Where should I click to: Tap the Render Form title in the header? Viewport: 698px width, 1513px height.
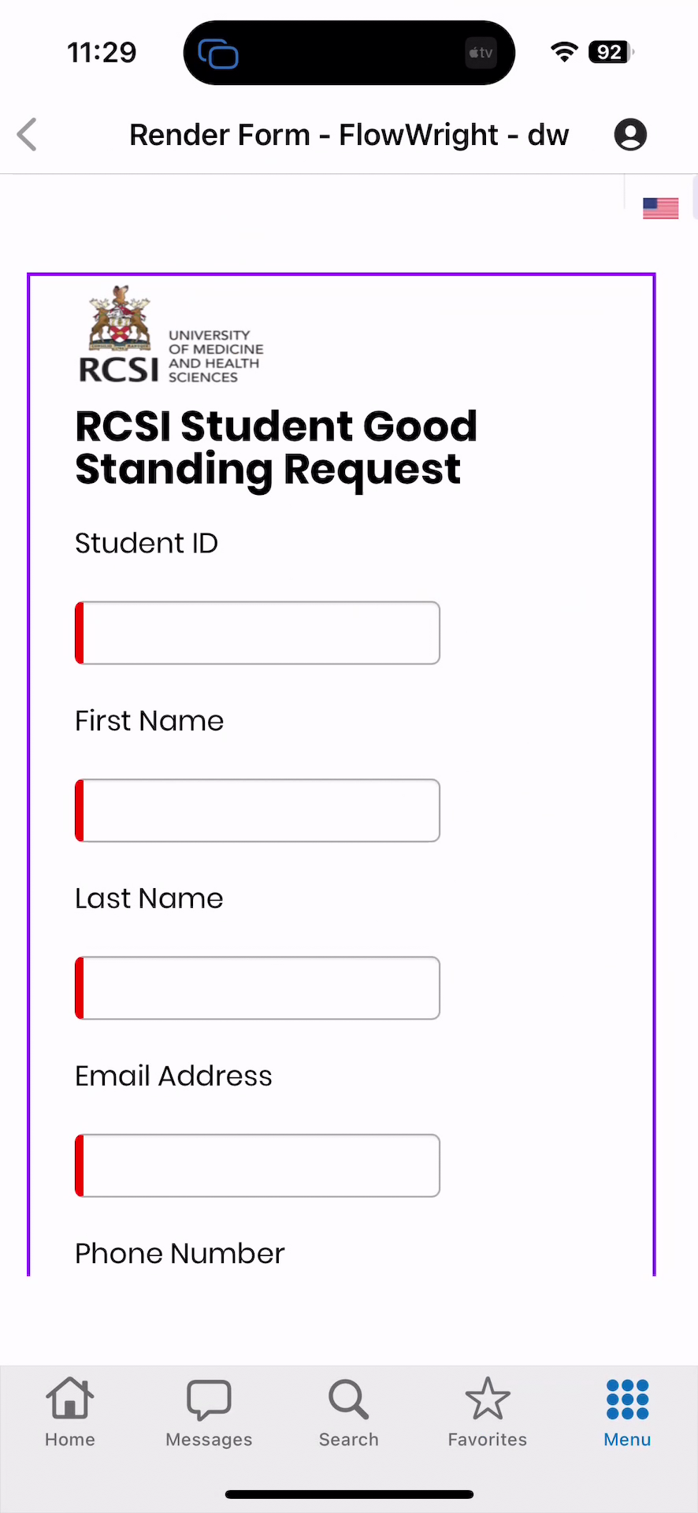click(349, 134)
